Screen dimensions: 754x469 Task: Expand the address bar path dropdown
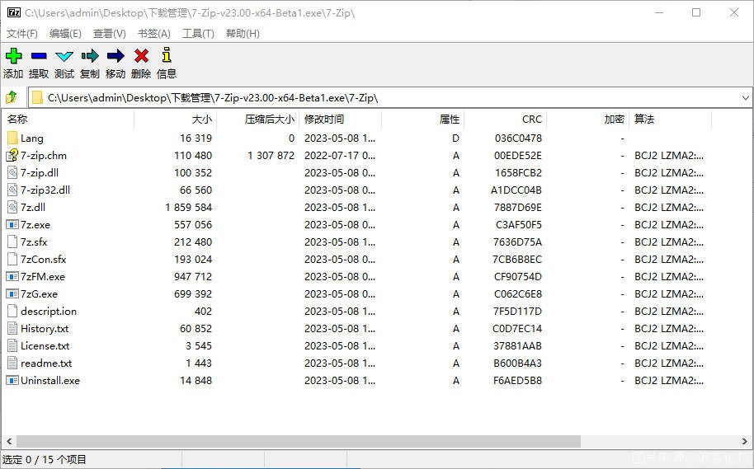click(745, 97)
